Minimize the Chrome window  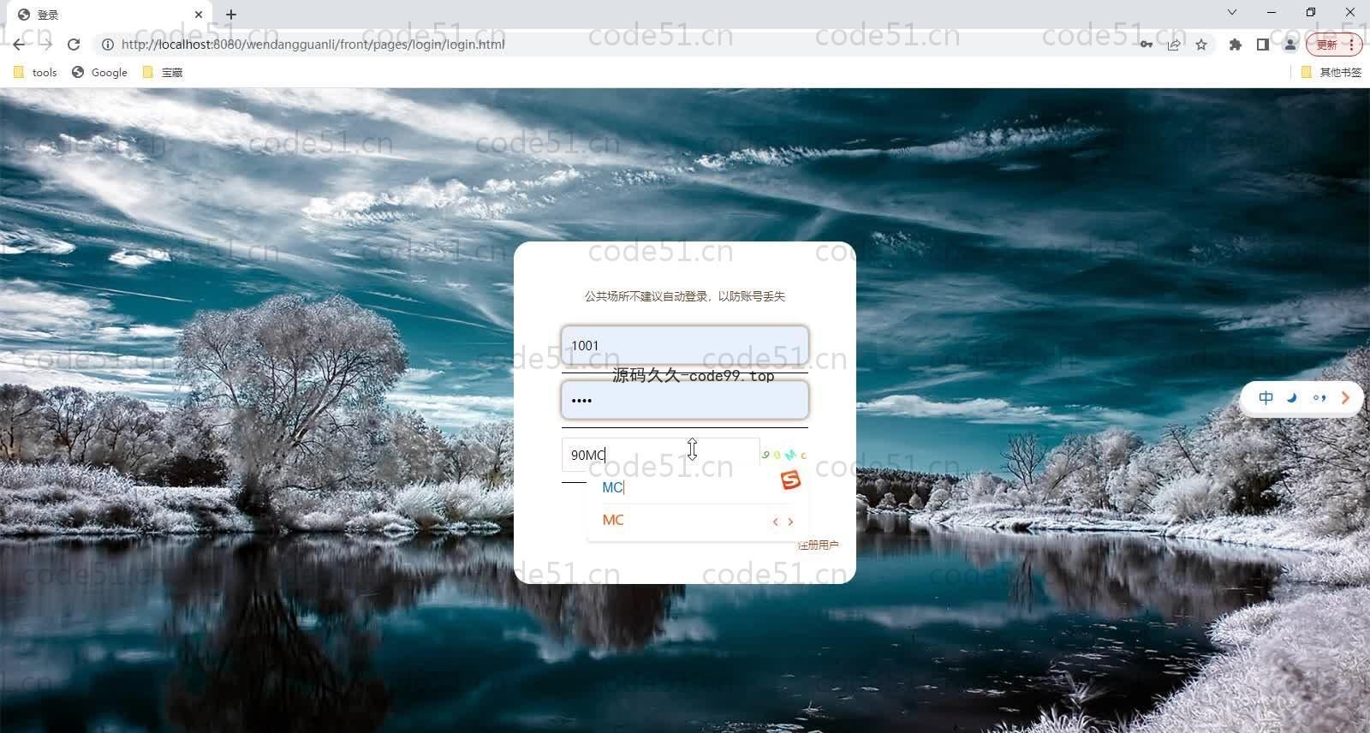[x=1272, y=12]
